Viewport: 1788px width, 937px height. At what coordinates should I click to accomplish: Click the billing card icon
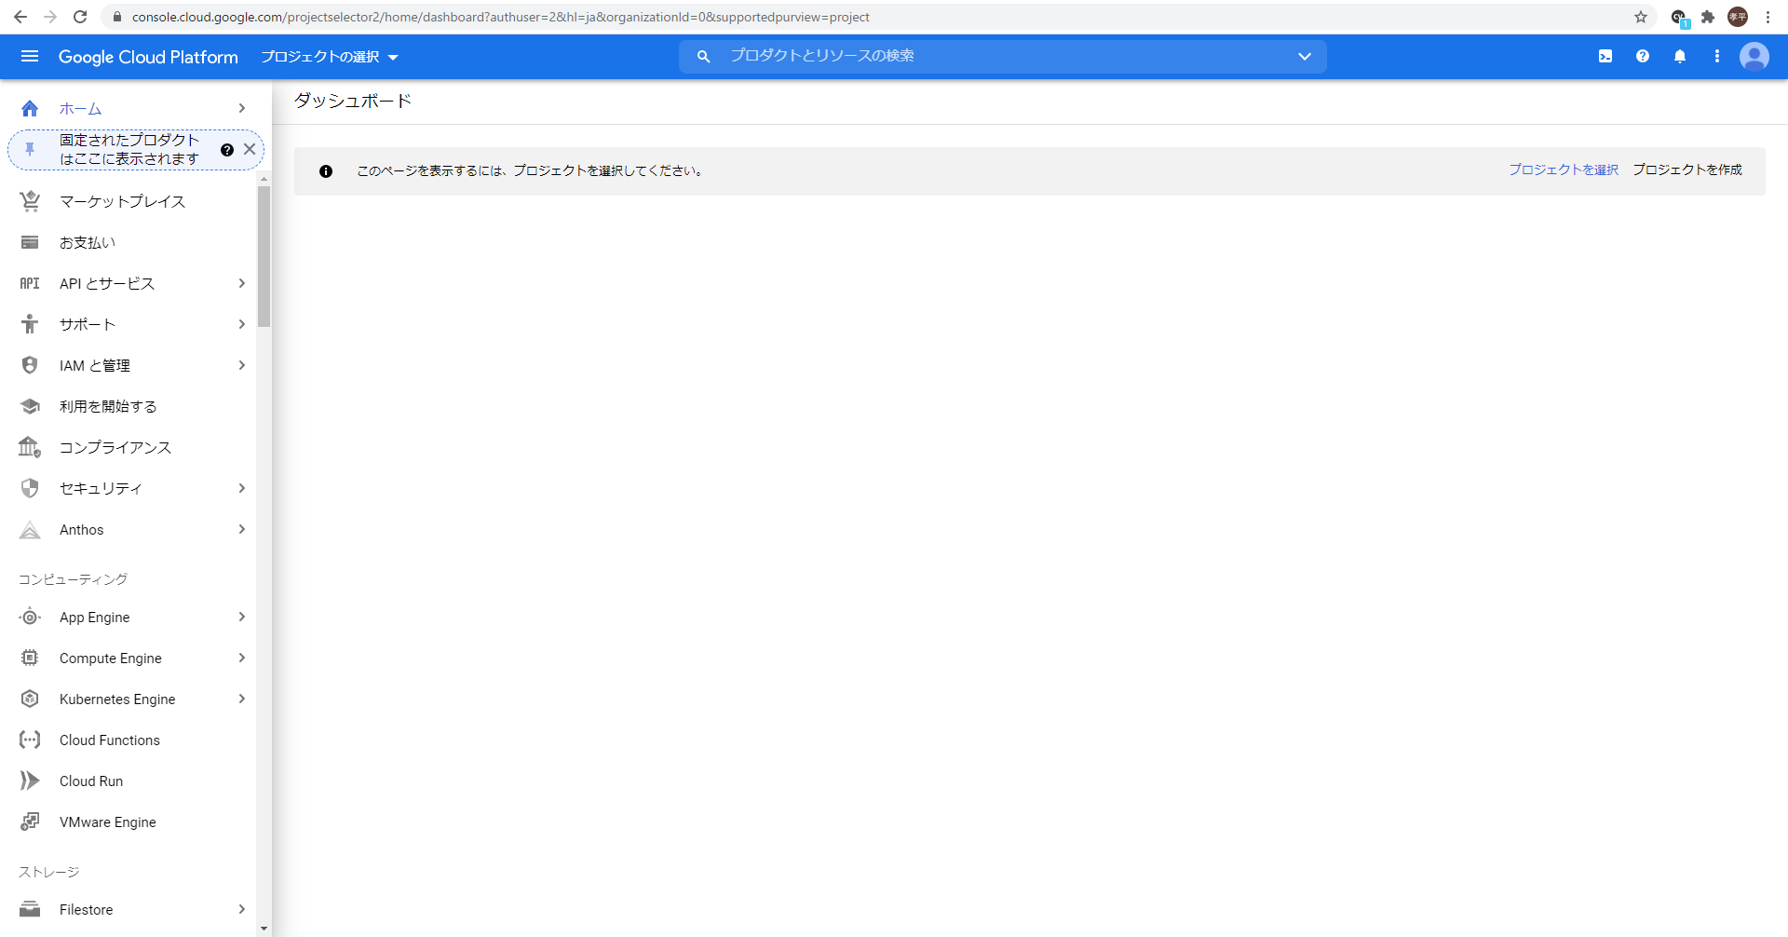pos(30,242)
